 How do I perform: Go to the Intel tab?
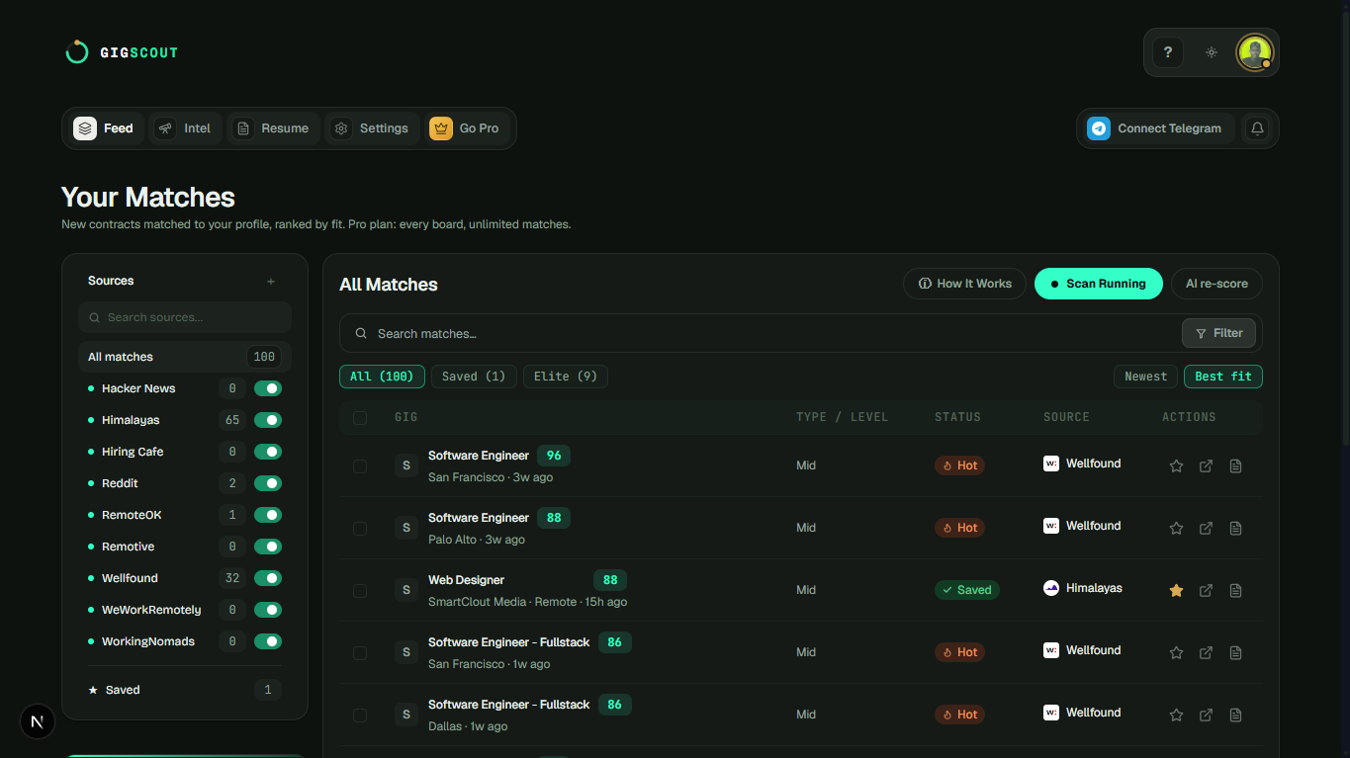coord(185,128)
